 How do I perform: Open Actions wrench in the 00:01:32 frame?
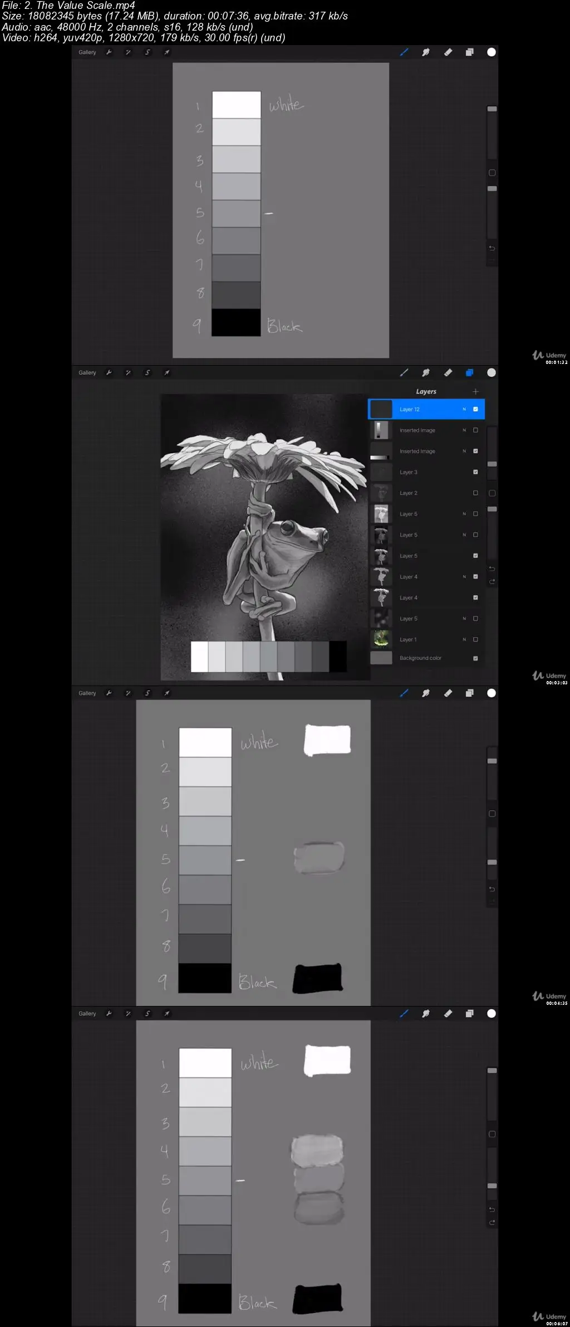pyautogui.click(x=109, y=52)
